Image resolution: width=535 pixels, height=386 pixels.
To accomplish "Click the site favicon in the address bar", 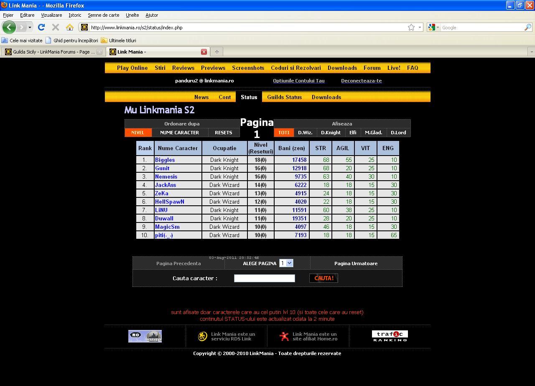I will [x=84, y=28].
